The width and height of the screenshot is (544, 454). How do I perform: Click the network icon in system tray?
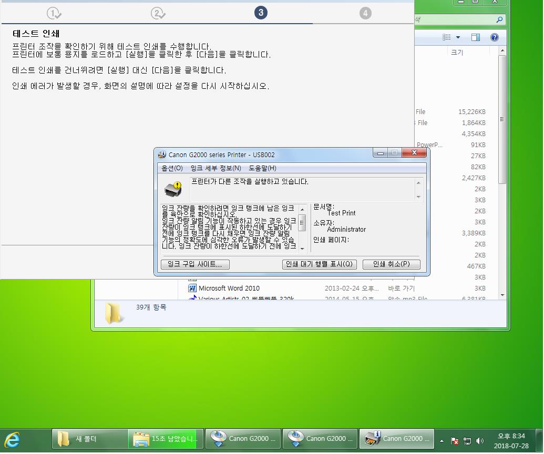coord(467,441)
